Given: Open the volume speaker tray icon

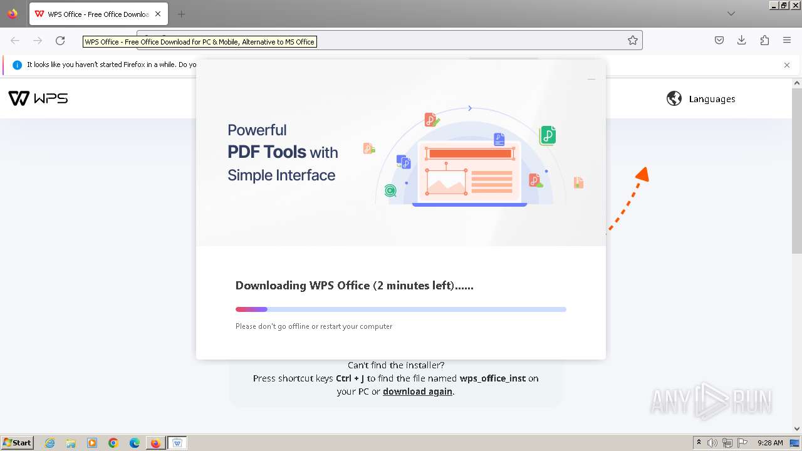Looking at the screenshot, I should pyautogui.click(x=712, y=443).
